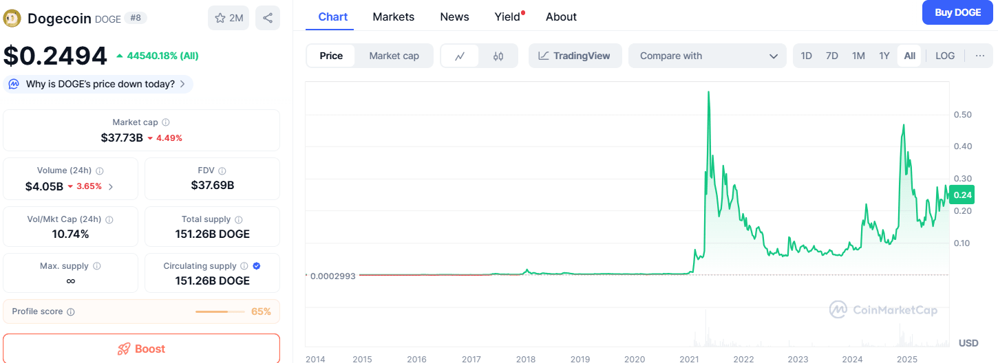Switch to candlestick chart icon
This screenshot has width=998, height=363.
coord(498,56)
